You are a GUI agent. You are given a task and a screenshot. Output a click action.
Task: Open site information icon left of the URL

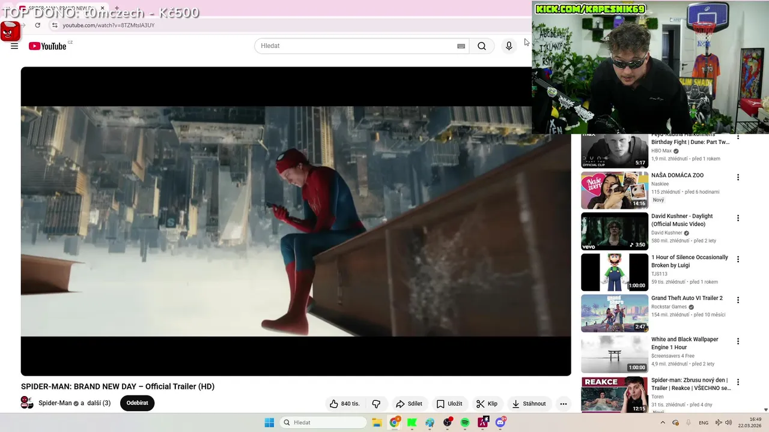pyautogui.click(x=55, y=25)
